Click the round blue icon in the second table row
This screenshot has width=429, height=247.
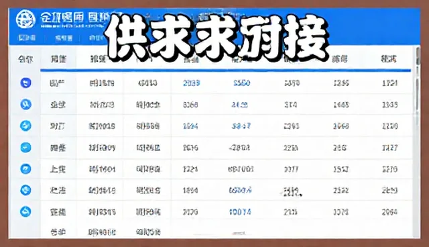[25, 104]
